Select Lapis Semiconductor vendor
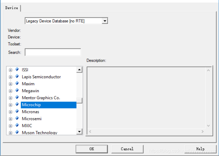Screen dimensions: 219x156 [41, 77]
